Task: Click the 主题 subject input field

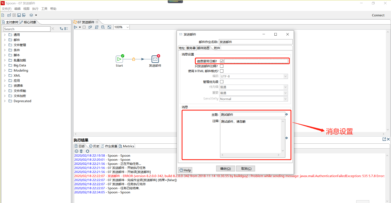Action: (252, 114)
